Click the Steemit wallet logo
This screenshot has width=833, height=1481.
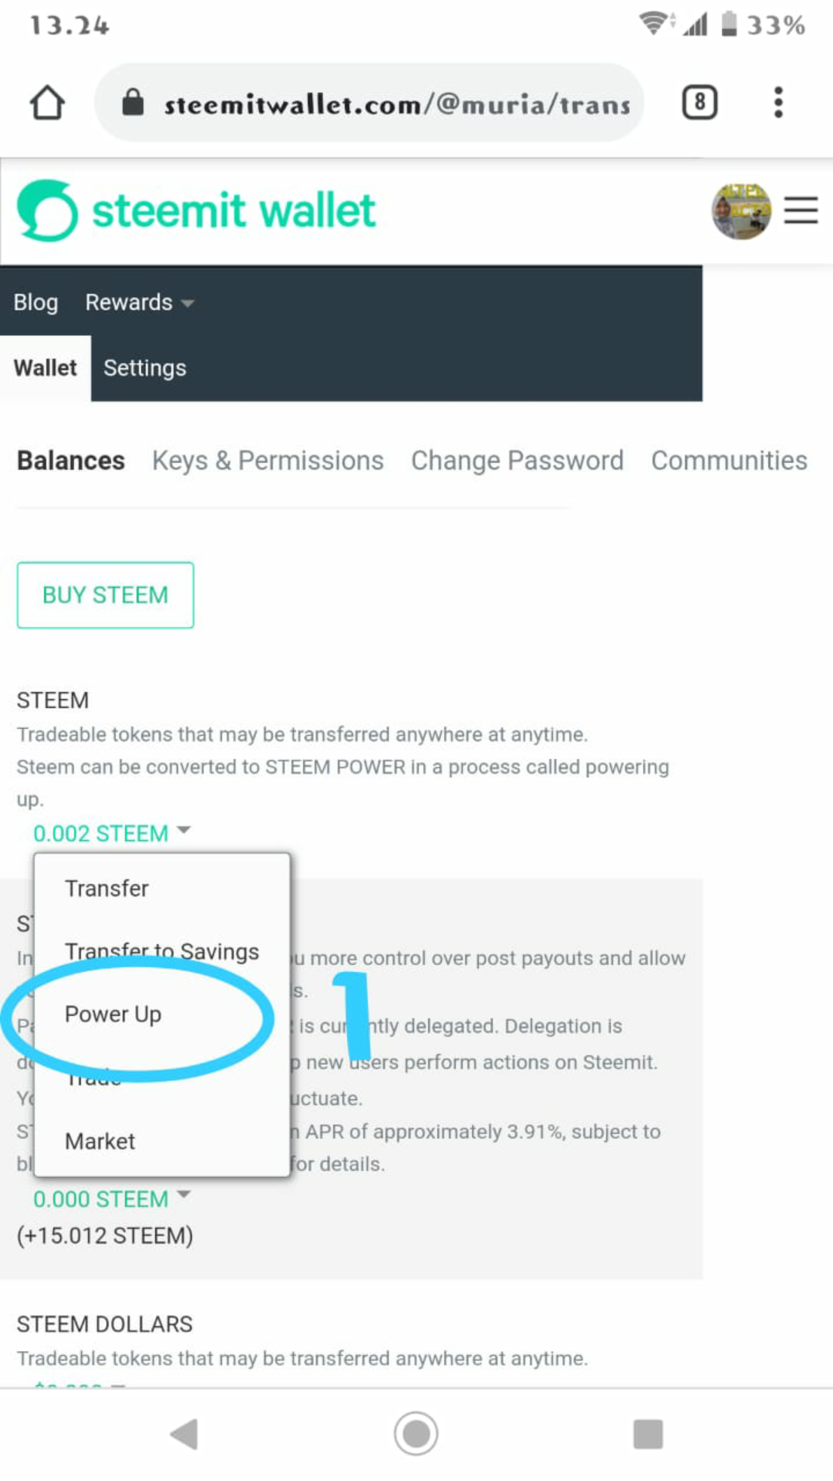tap(196, 211)
